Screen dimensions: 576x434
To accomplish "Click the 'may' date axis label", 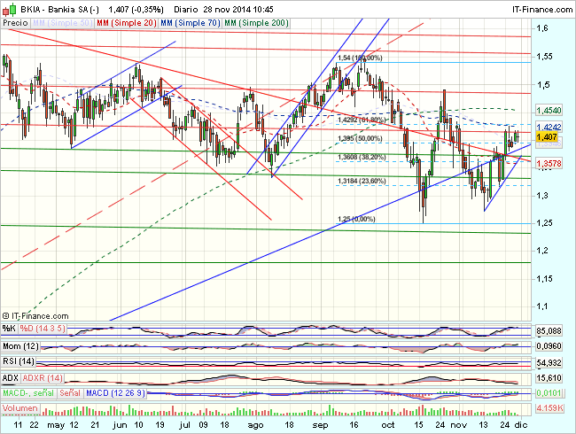I will click(x=56, y=425).
